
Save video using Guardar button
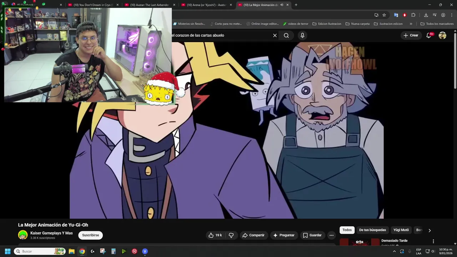pos(312,235)
